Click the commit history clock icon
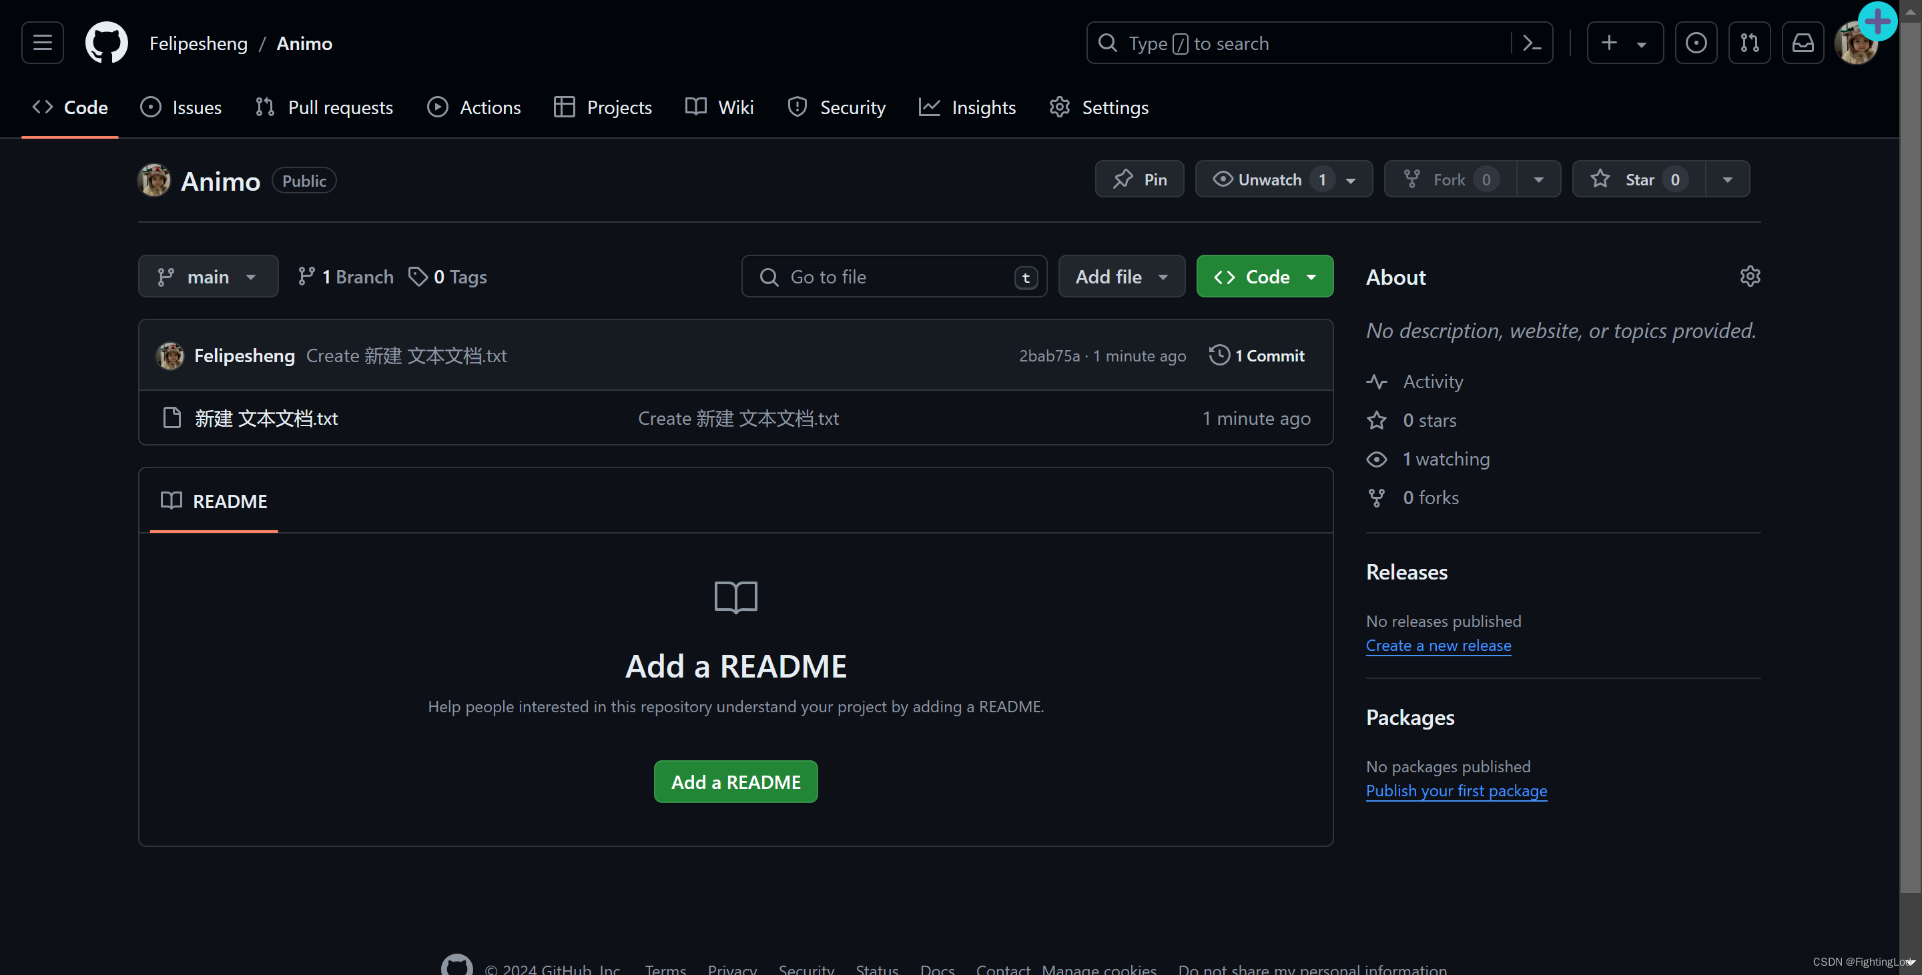Viewport: 1922px width, 975px height. coord(1219,355)
